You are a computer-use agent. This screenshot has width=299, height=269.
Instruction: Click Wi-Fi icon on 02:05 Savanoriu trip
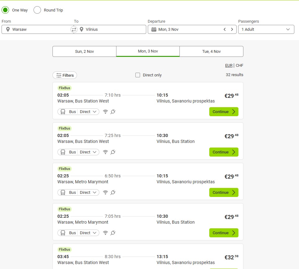click(x=105, y=112)
